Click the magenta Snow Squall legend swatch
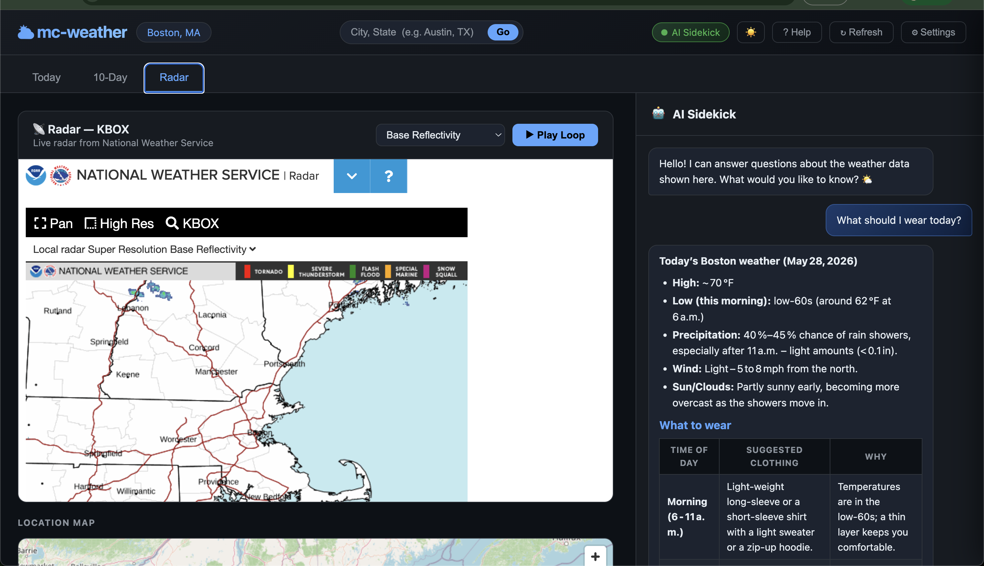The width and height of the screenshot is (984, 566). tap(426, 271)
